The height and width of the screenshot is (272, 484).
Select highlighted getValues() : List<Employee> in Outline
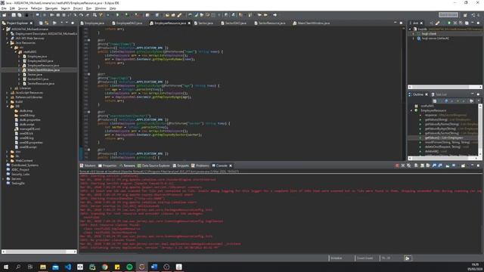point(444,138)
